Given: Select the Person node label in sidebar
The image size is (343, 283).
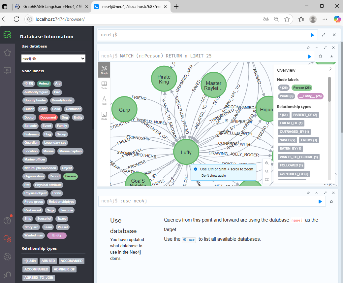Looking at the screenshot, I should point(71,176).
